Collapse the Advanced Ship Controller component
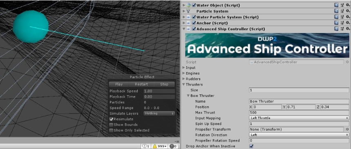The image size is (351, 149). [x=184, y=29]
